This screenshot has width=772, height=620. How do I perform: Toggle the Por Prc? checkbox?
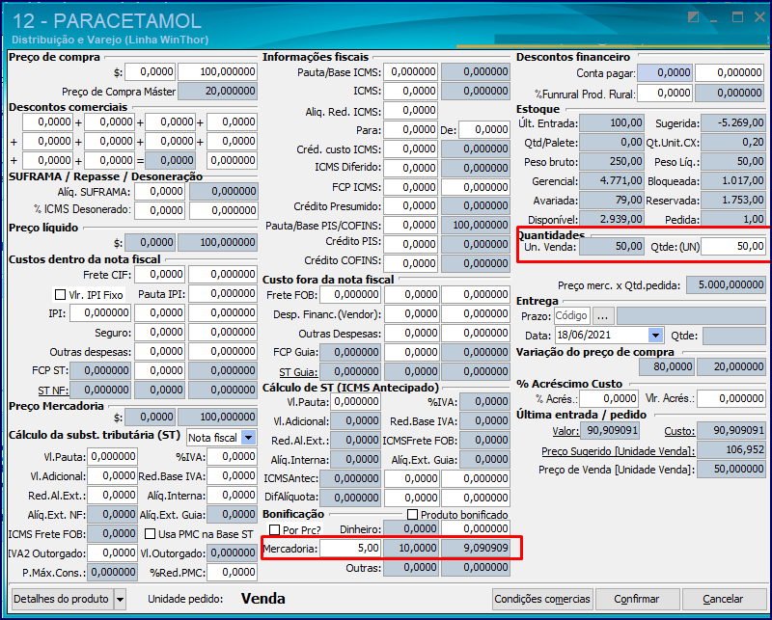point(275,530)
